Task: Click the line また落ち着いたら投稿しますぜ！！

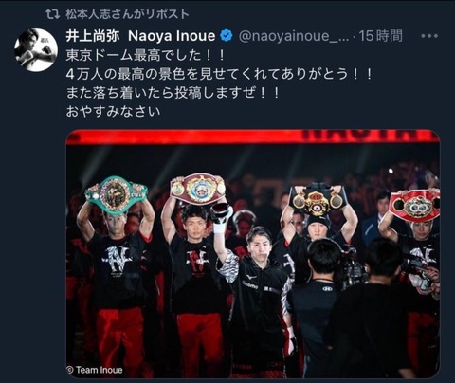Action: pos(173,93)
